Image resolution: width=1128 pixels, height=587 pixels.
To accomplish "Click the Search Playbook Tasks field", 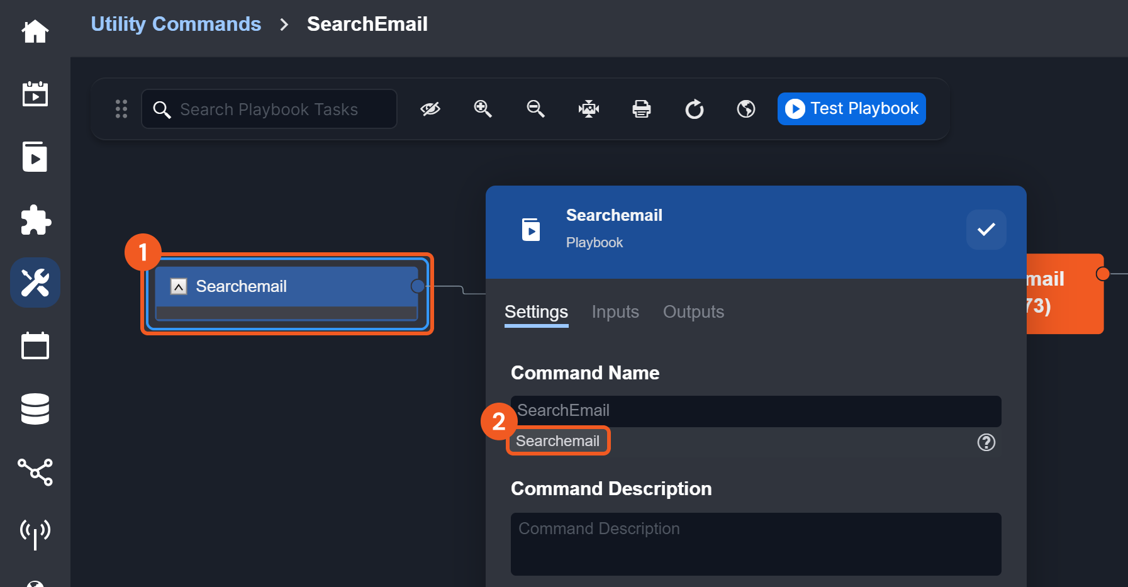I will coord(269,109).
